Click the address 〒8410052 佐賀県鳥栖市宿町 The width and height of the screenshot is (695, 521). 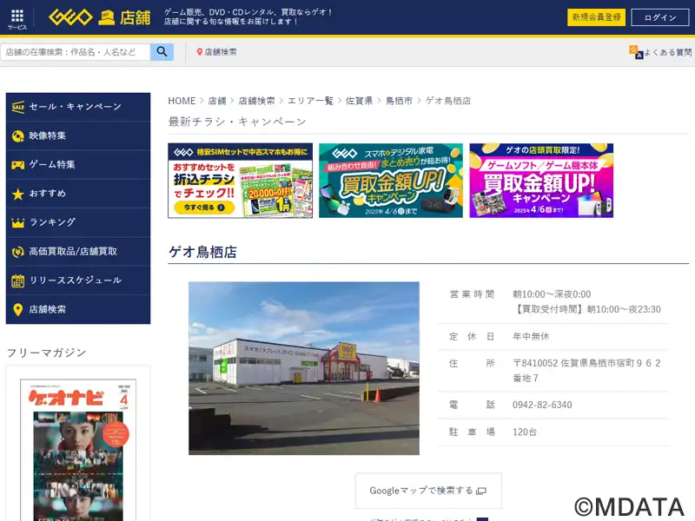coord(586,371)
